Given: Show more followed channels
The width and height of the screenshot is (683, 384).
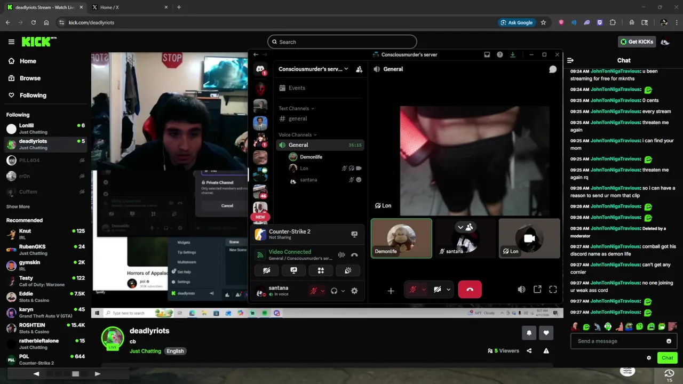Looking at the screenshot, I should 18,206.
